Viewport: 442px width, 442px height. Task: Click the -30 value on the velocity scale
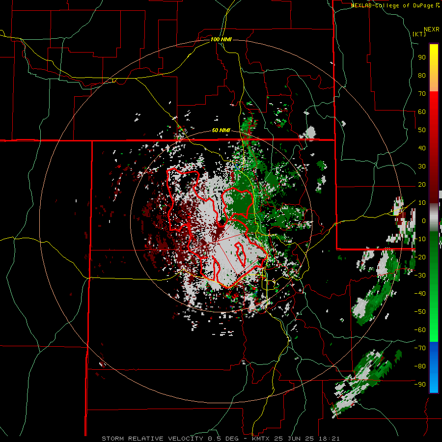point(420,276)
